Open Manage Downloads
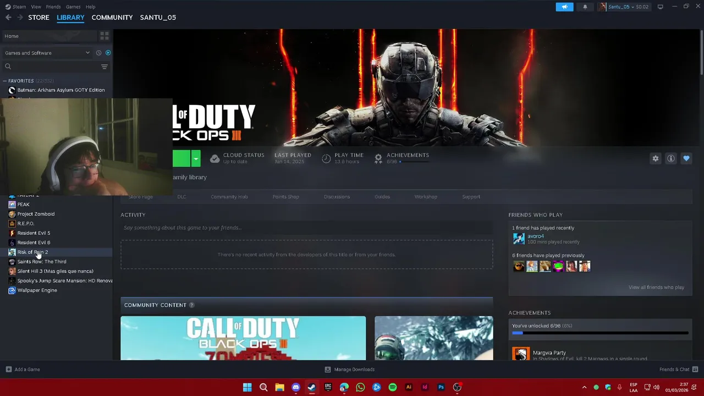This screenshot has width=704, height=396. click(349, 370)
